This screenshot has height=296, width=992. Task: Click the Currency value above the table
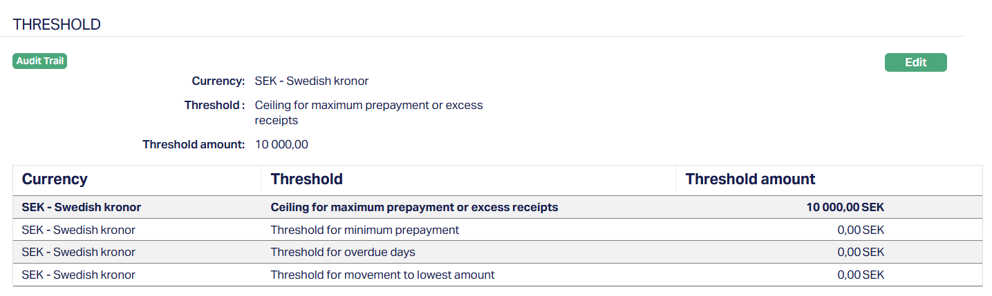[x=311, y=81]
